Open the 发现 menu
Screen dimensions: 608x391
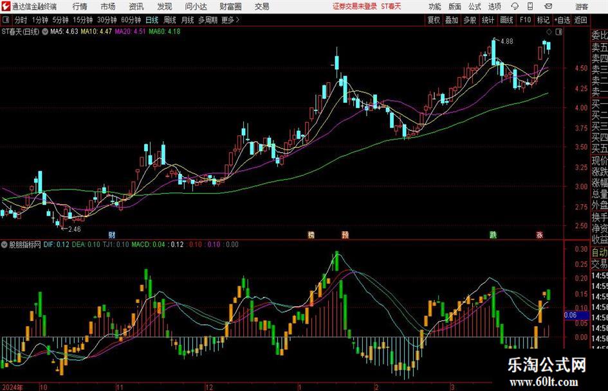point(165,6)
